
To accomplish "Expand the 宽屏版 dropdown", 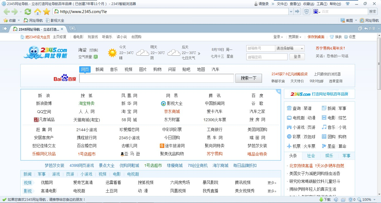I will (295, 37).
